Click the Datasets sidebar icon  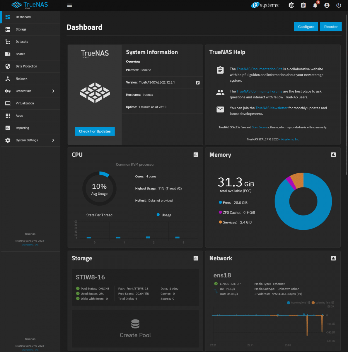coord(8,42)
